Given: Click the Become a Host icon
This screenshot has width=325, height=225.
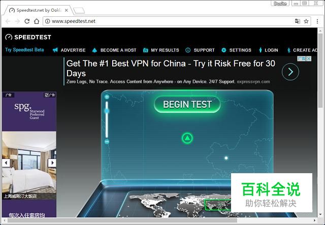Looking at the screenshot, I should 94,50.
